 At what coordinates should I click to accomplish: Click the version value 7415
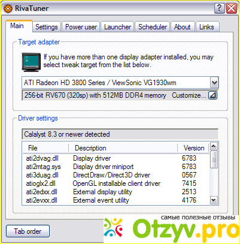click(x=189, y=183)
